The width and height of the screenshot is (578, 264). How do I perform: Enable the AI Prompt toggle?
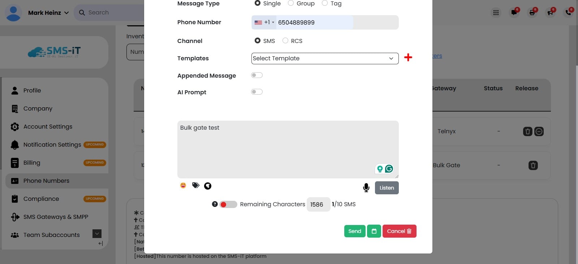[x=256, y=91]
